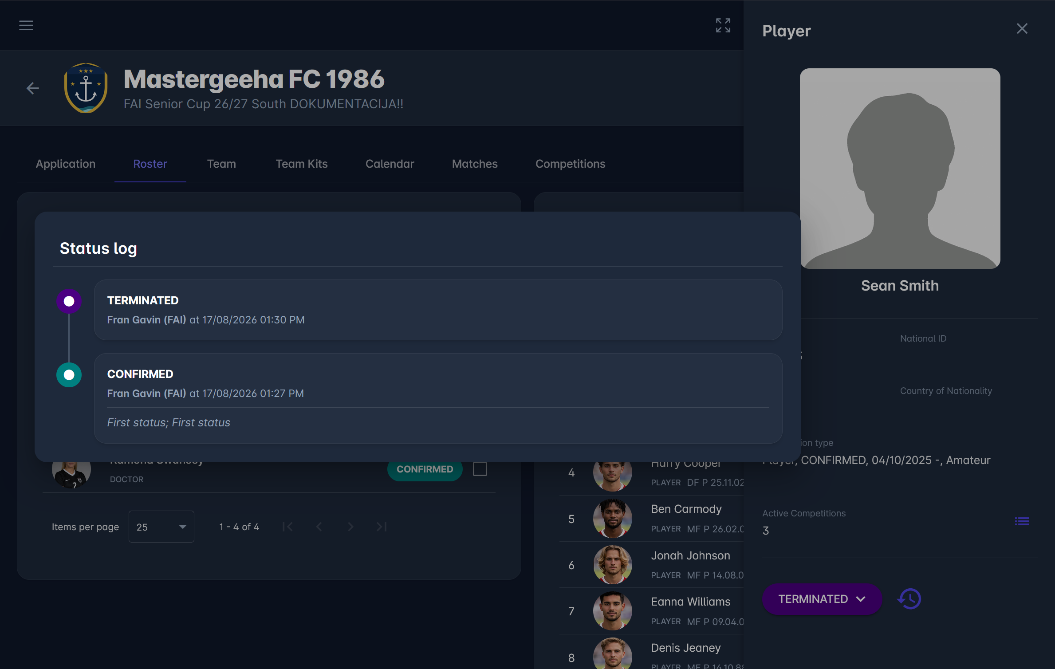This screenshot has height=669, width=1055.
Task: Open the status history clock icon
Action: 909,599
